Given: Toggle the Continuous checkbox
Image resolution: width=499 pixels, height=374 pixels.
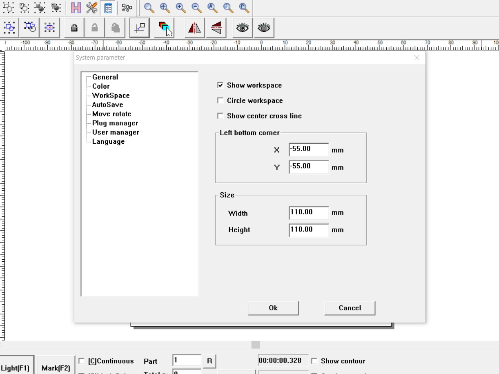Looking at the screenshot, I should [x=82, y=361].
